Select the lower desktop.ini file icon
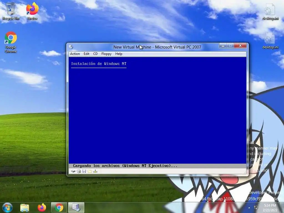Screen dimensions: 284x213 270,40
